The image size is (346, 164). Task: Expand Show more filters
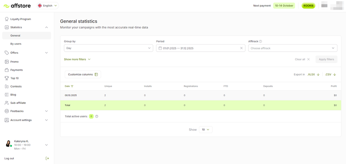point(77,59)
